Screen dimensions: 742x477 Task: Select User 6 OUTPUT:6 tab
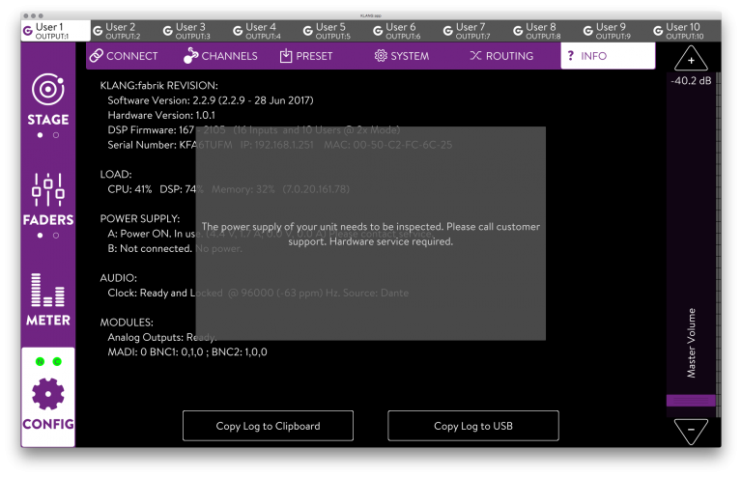tap(406, 31)
